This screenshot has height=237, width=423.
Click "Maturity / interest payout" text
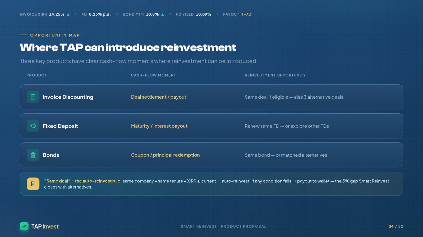coord(159,126)
